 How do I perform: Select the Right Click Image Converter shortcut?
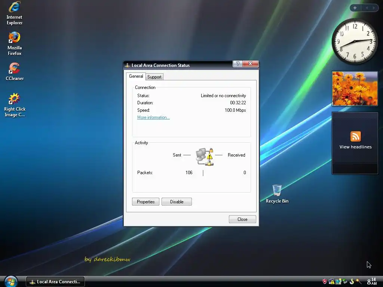(15, 105)
